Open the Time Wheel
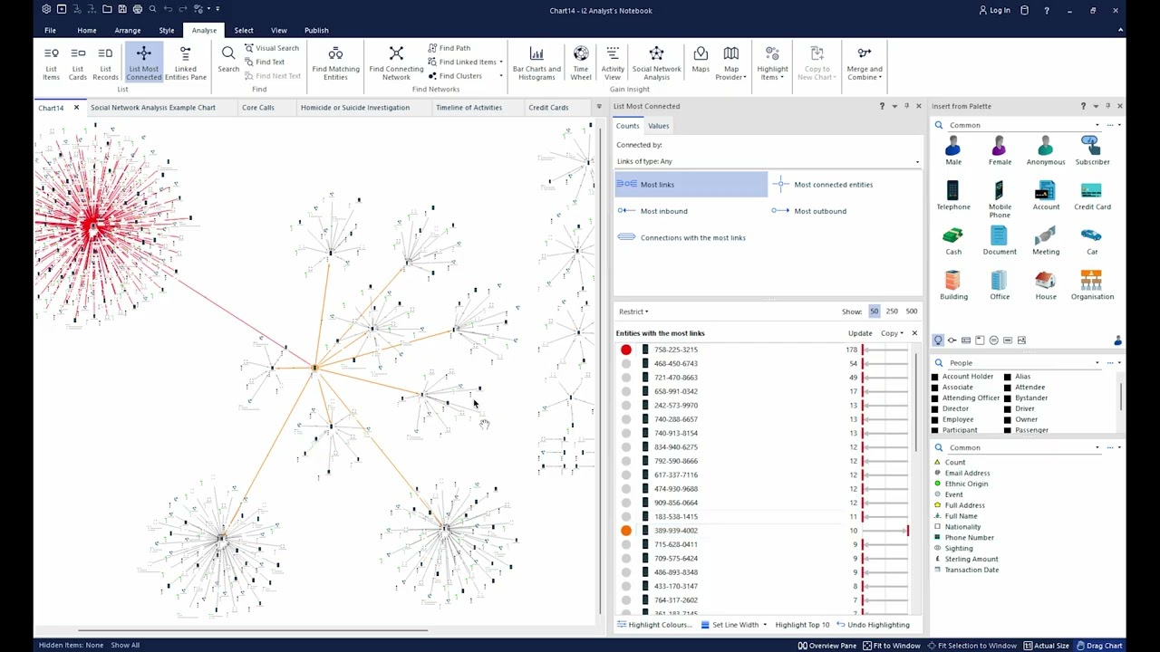 tap(581, 63)
